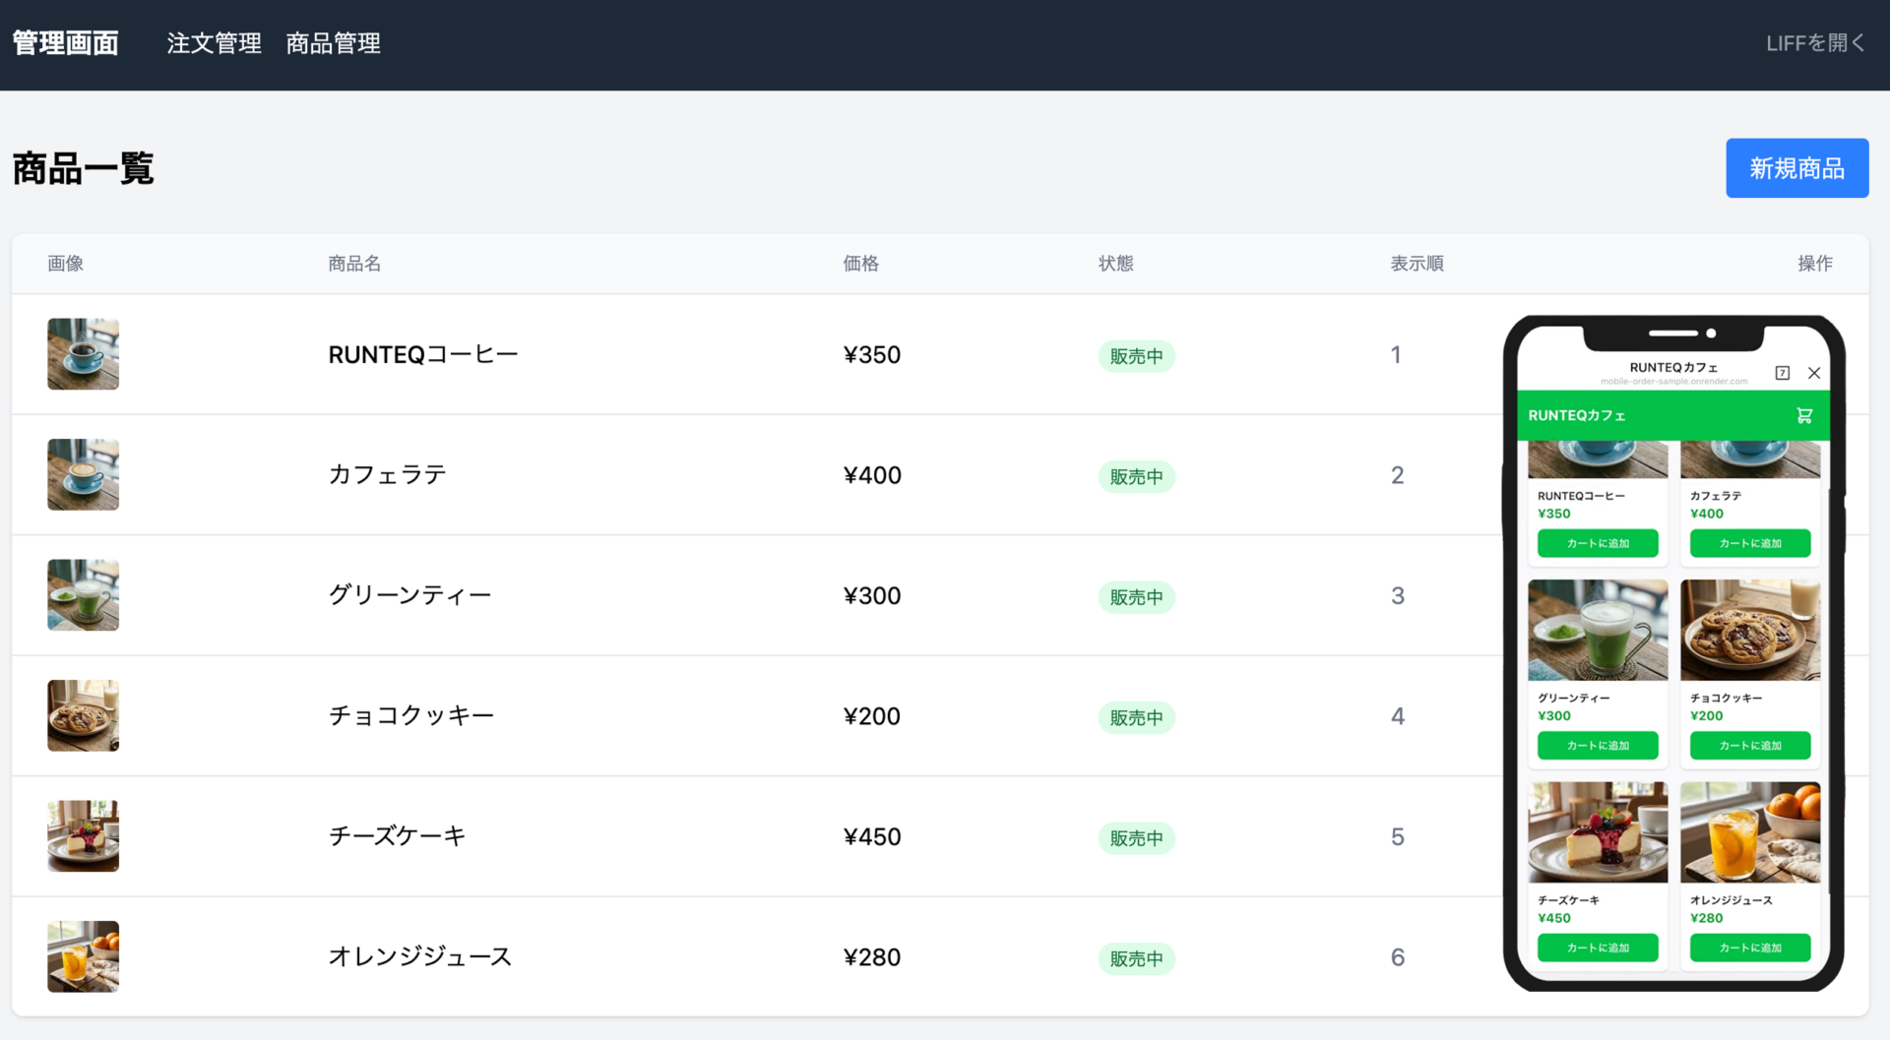
Task: Close the RUNTEQカフェ phone preview window
Action: click(1813, 373)
